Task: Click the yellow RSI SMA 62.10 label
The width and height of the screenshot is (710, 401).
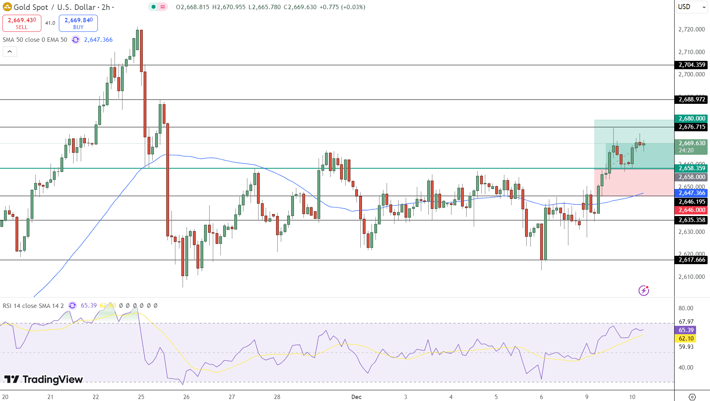Action: 685,339
